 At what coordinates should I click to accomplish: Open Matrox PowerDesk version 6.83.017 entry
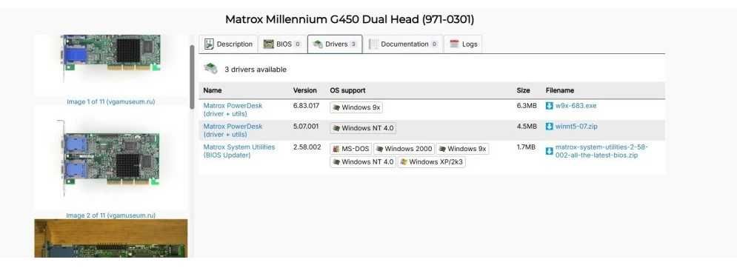pos(233,110)
